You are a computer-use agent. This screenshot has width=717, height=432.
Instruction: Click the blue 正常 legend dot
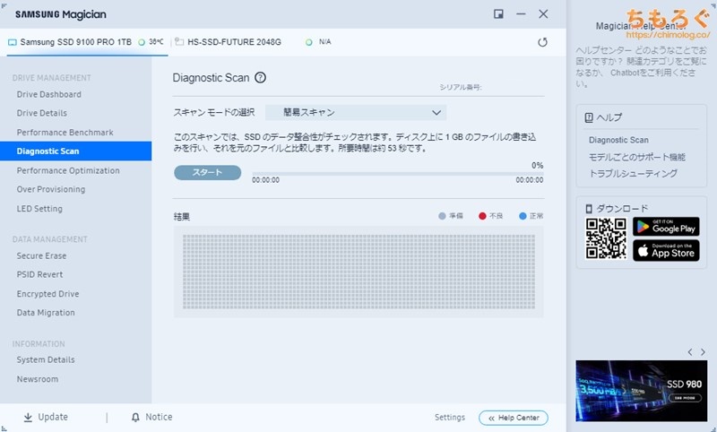523,216
